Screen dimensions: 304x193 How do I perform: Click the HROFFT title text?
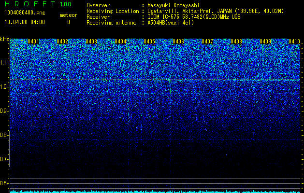point(30,4)
